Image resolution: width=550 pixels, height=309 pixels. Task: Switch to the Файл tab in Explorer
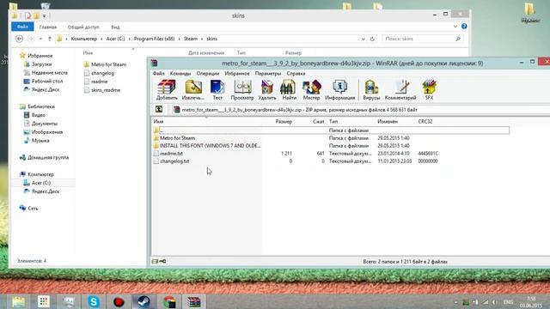[22, 27]
